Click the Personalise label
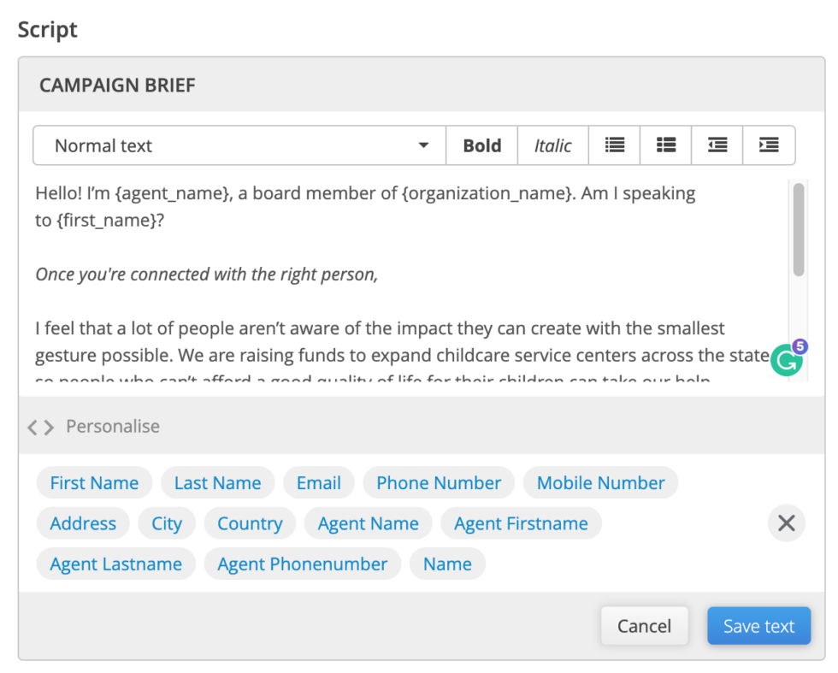838x673 pixels. (x=113, y=426)
